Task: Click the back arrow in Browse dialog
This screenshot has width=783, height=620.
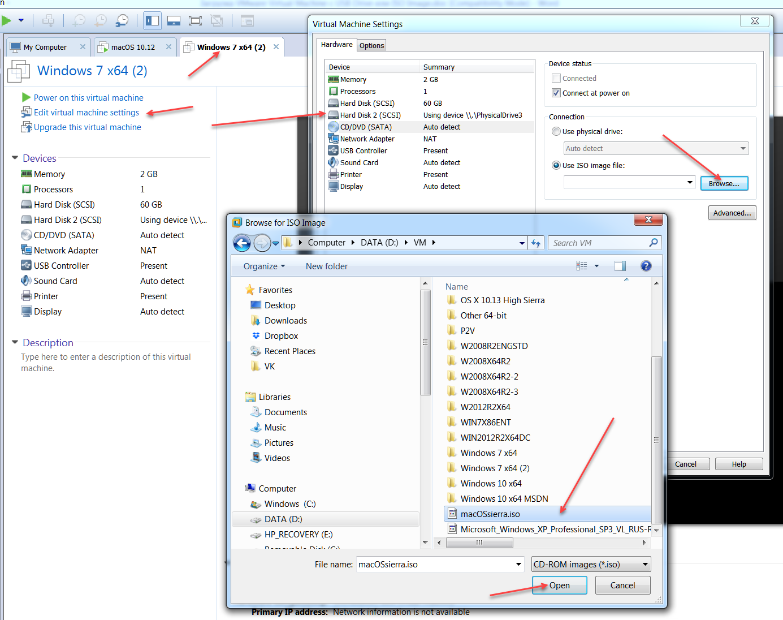Action: click(x=242, y=243)
